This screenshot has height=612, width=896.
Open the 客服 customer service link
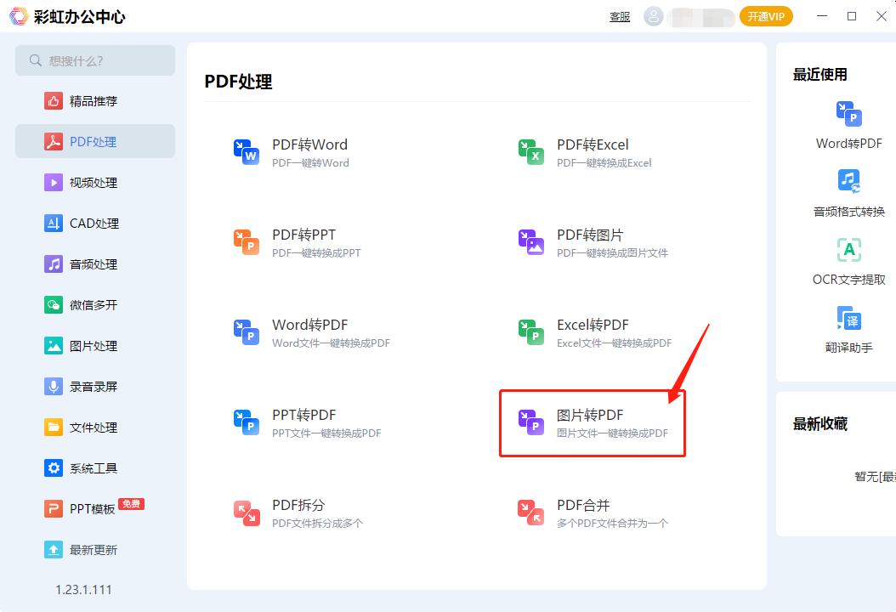[x=620, y=16]
